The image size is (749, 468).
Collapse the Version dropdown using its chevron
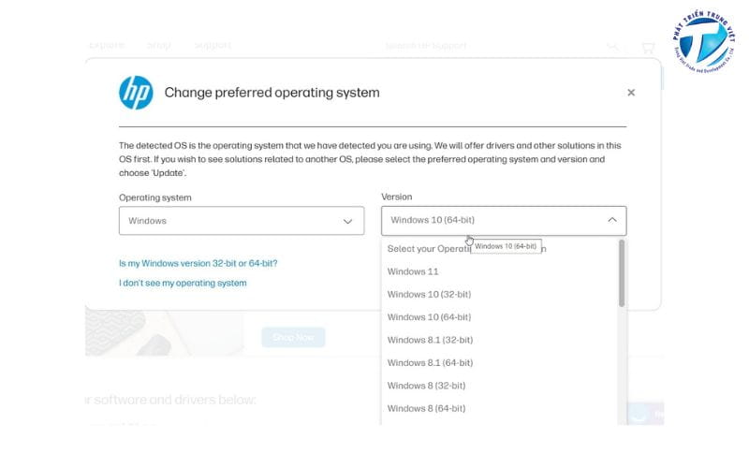coord(611,221)
